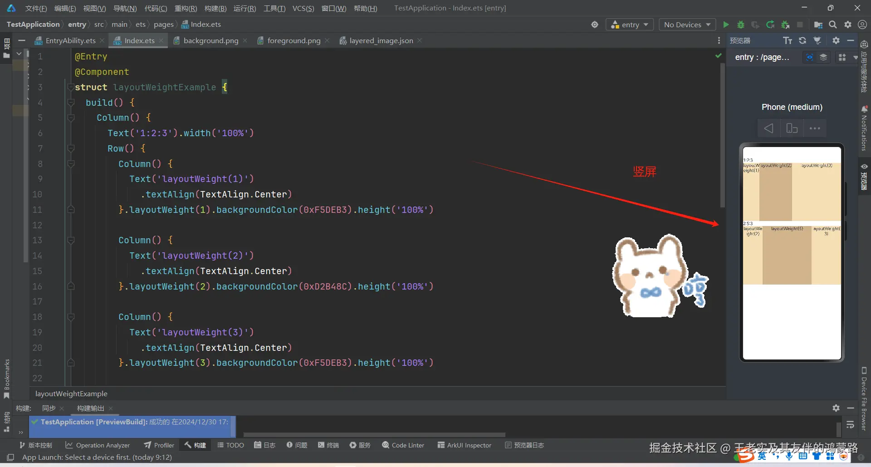Viewport: 871px width, 467px height.
Task: Rotate the preview device orientation
Action: tap(792, 128)
